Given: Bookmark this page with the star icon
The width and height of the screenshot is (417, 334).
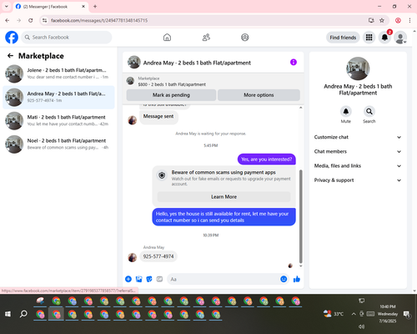Looking at the screenshot, I should (x=382, y=20).
